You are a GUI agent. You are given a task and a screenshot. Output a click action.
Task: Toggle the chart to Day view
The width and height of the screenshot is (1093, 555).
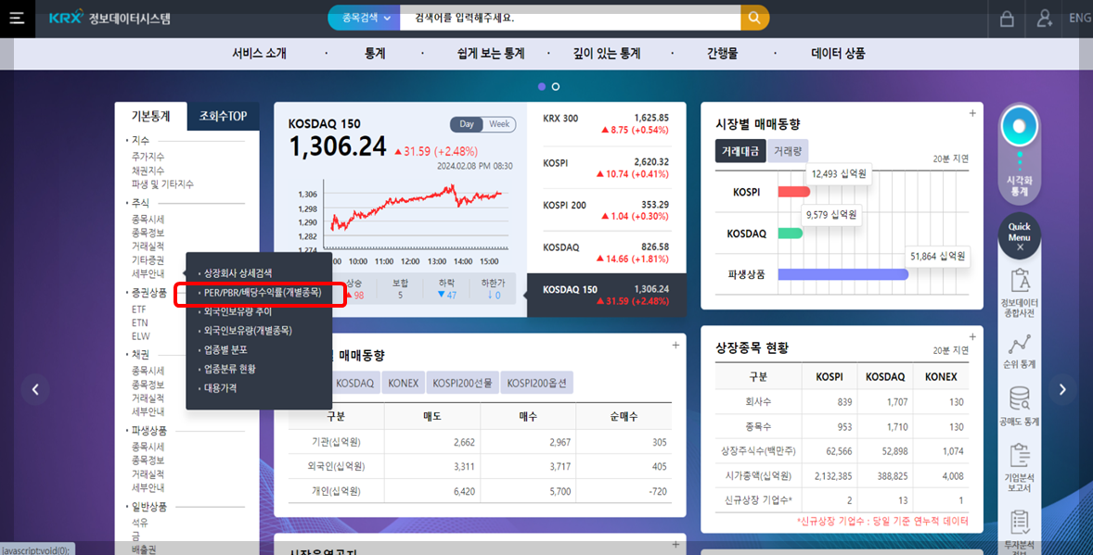pyautogui.click(x=467, y=124)
